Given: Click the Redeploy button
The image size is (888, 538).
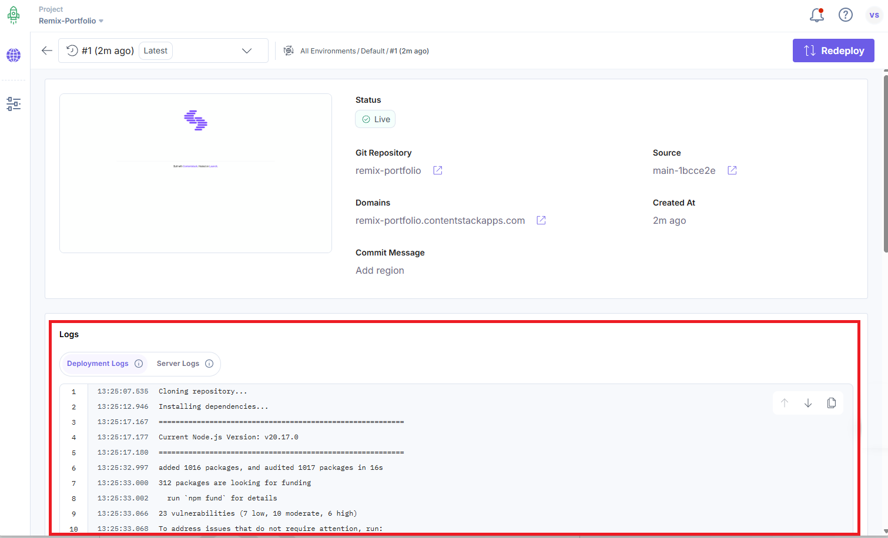Looking at the screenshot, I should coord(833,51).
